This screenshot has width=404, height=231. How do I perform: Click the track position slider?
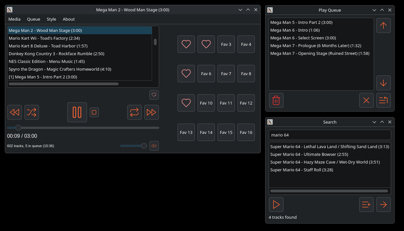pyautogui.click(x=83, y=128)
